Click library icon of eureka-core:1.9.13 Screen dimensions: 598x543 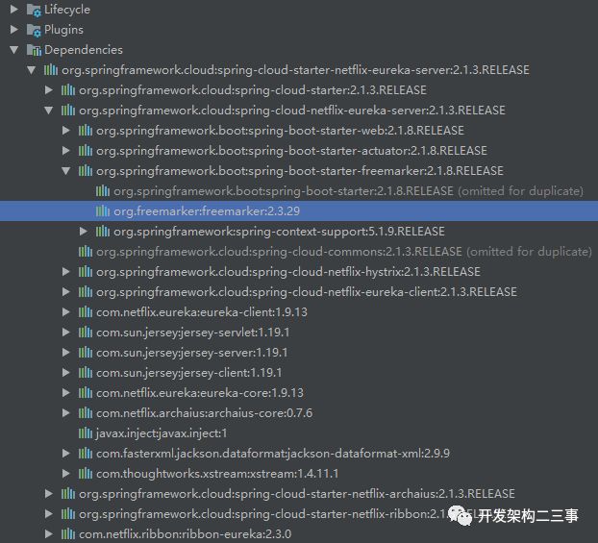click(86, 393)
